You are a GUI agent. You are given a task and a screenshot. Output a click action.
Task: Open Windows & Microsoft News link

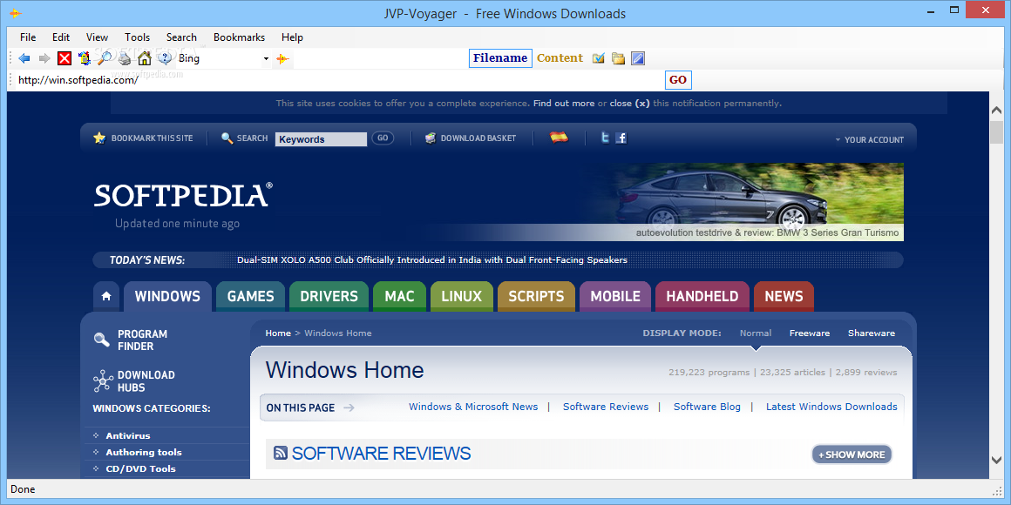click(x=473, y=407)
